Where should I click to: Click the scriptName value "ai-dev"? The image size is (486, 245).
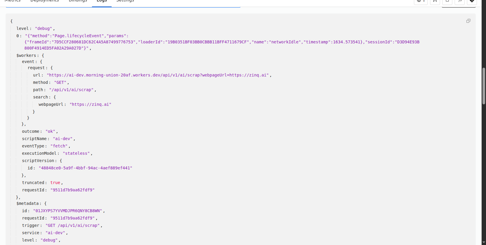click(x=63, y=139)
